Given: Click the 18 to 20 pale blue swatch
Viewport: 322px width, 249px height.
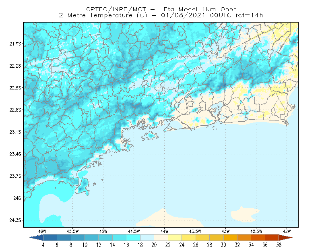Looking at the screenshot, I should [x=147, y=238].
